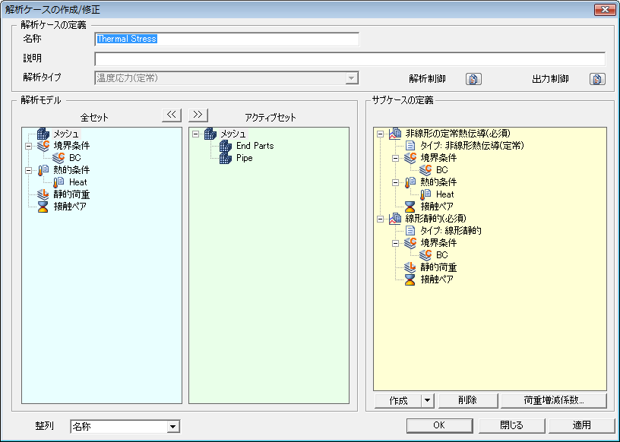Open 荷重増減係数... dialog

pyautogui.click(x=554, y=400)
